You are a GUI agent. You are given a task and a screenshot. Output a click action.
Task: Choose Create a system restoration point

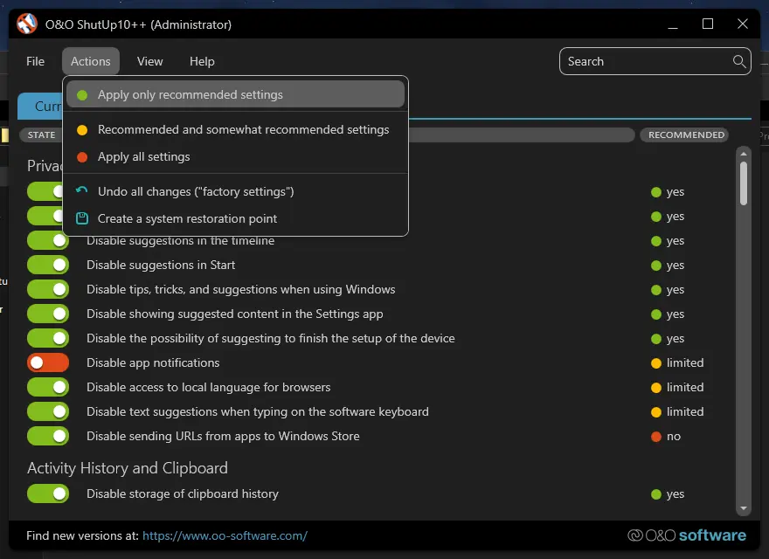(235, 218)
